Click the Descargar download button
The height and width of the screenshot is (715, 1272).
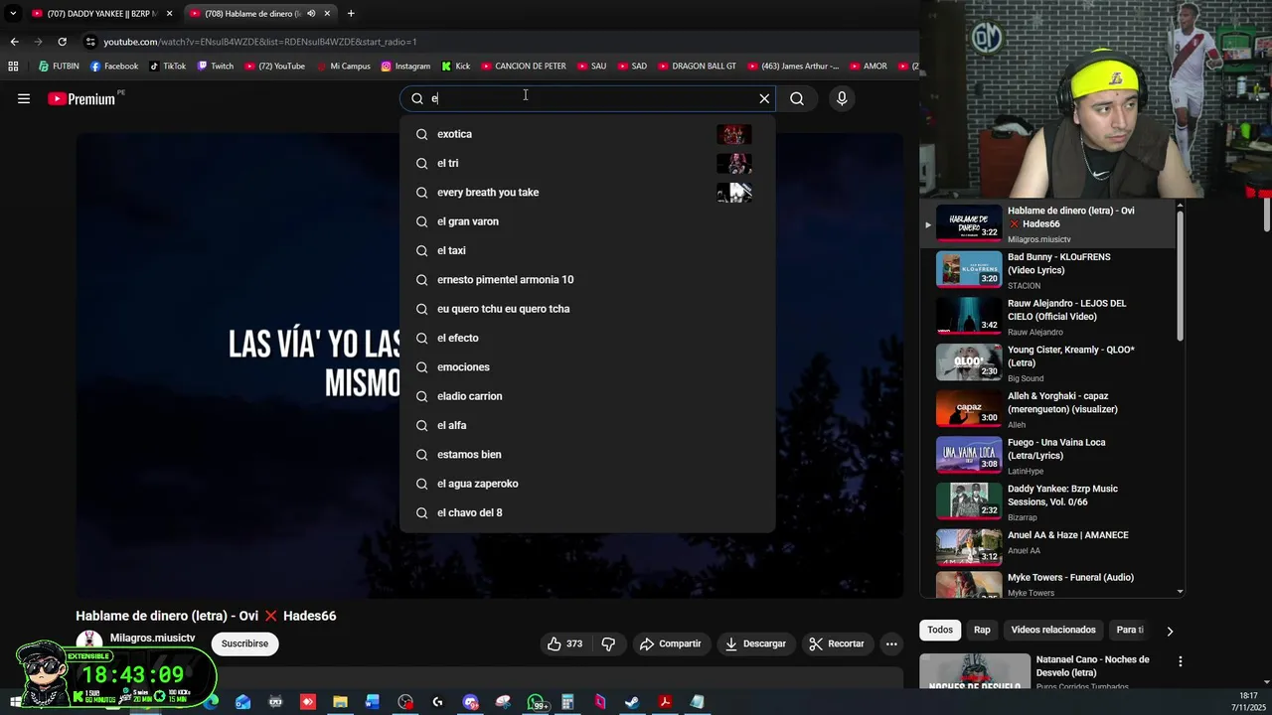coord(755,643)
